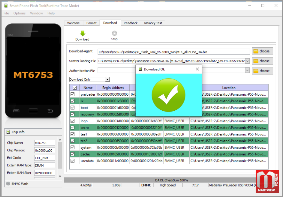The image size is (283, 197).
Task: Click the green Download arrow icon
Action: pyautogui.click(x=83, y=33)
